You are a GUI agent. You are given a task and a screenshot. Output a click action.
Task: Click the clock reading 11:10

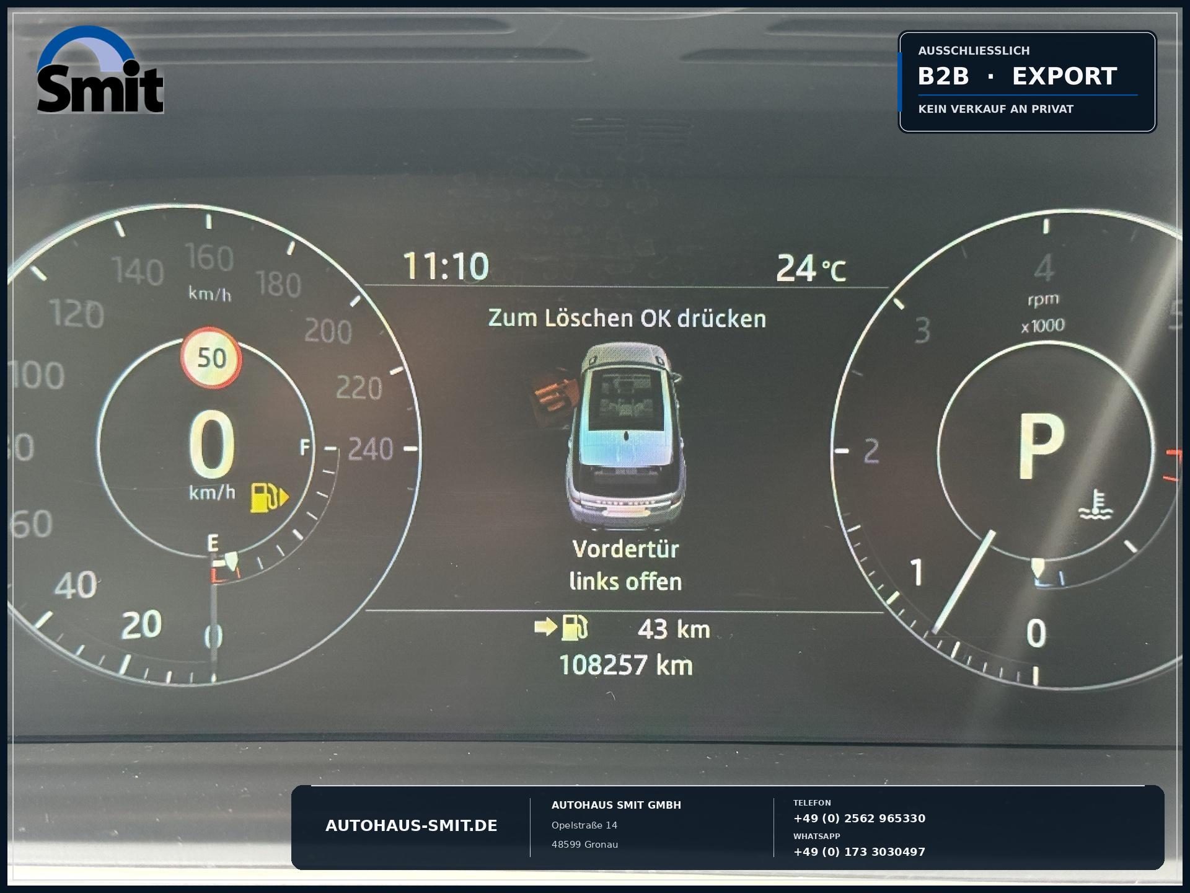(x=446, y=267)
